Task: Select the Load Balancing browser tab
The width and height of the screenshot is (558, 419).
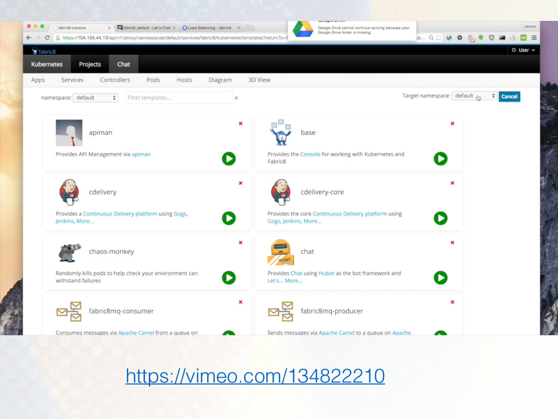Action: (211, 27)
